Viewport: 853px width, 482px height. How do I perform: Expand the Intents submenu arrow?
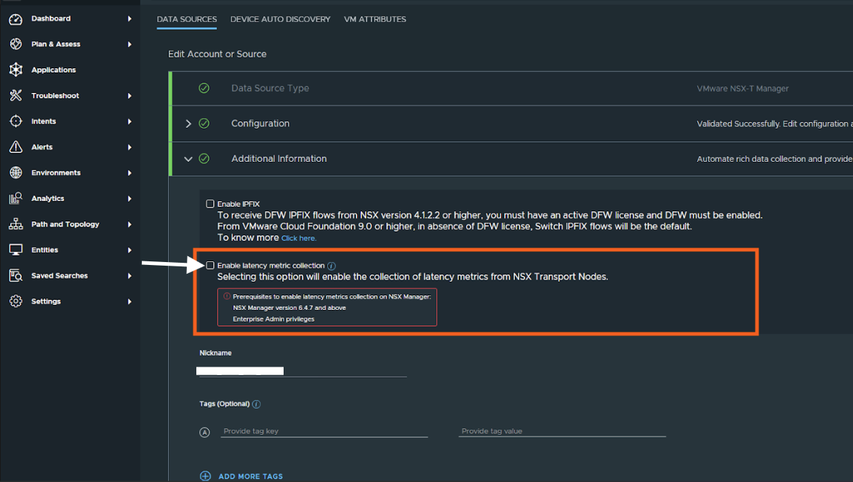(x=129, y=121)
